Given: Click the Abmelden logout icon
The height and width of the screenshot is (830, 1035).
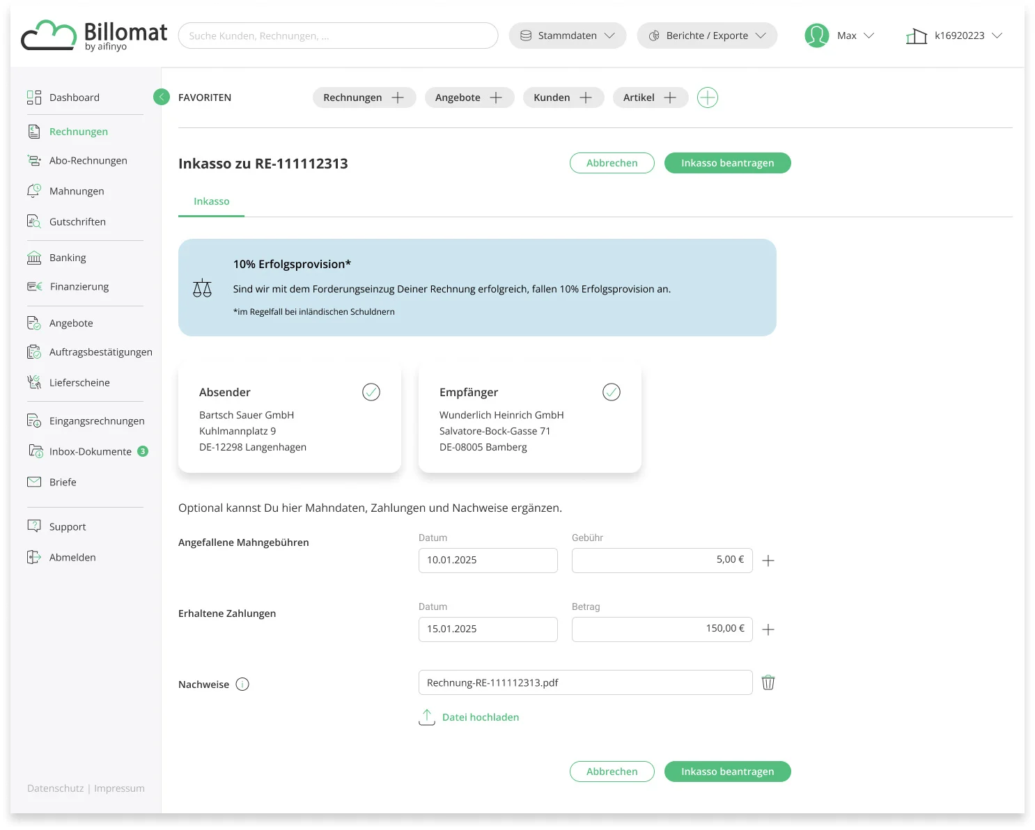Looking at the screenshot, I should (x=33, y=557).
